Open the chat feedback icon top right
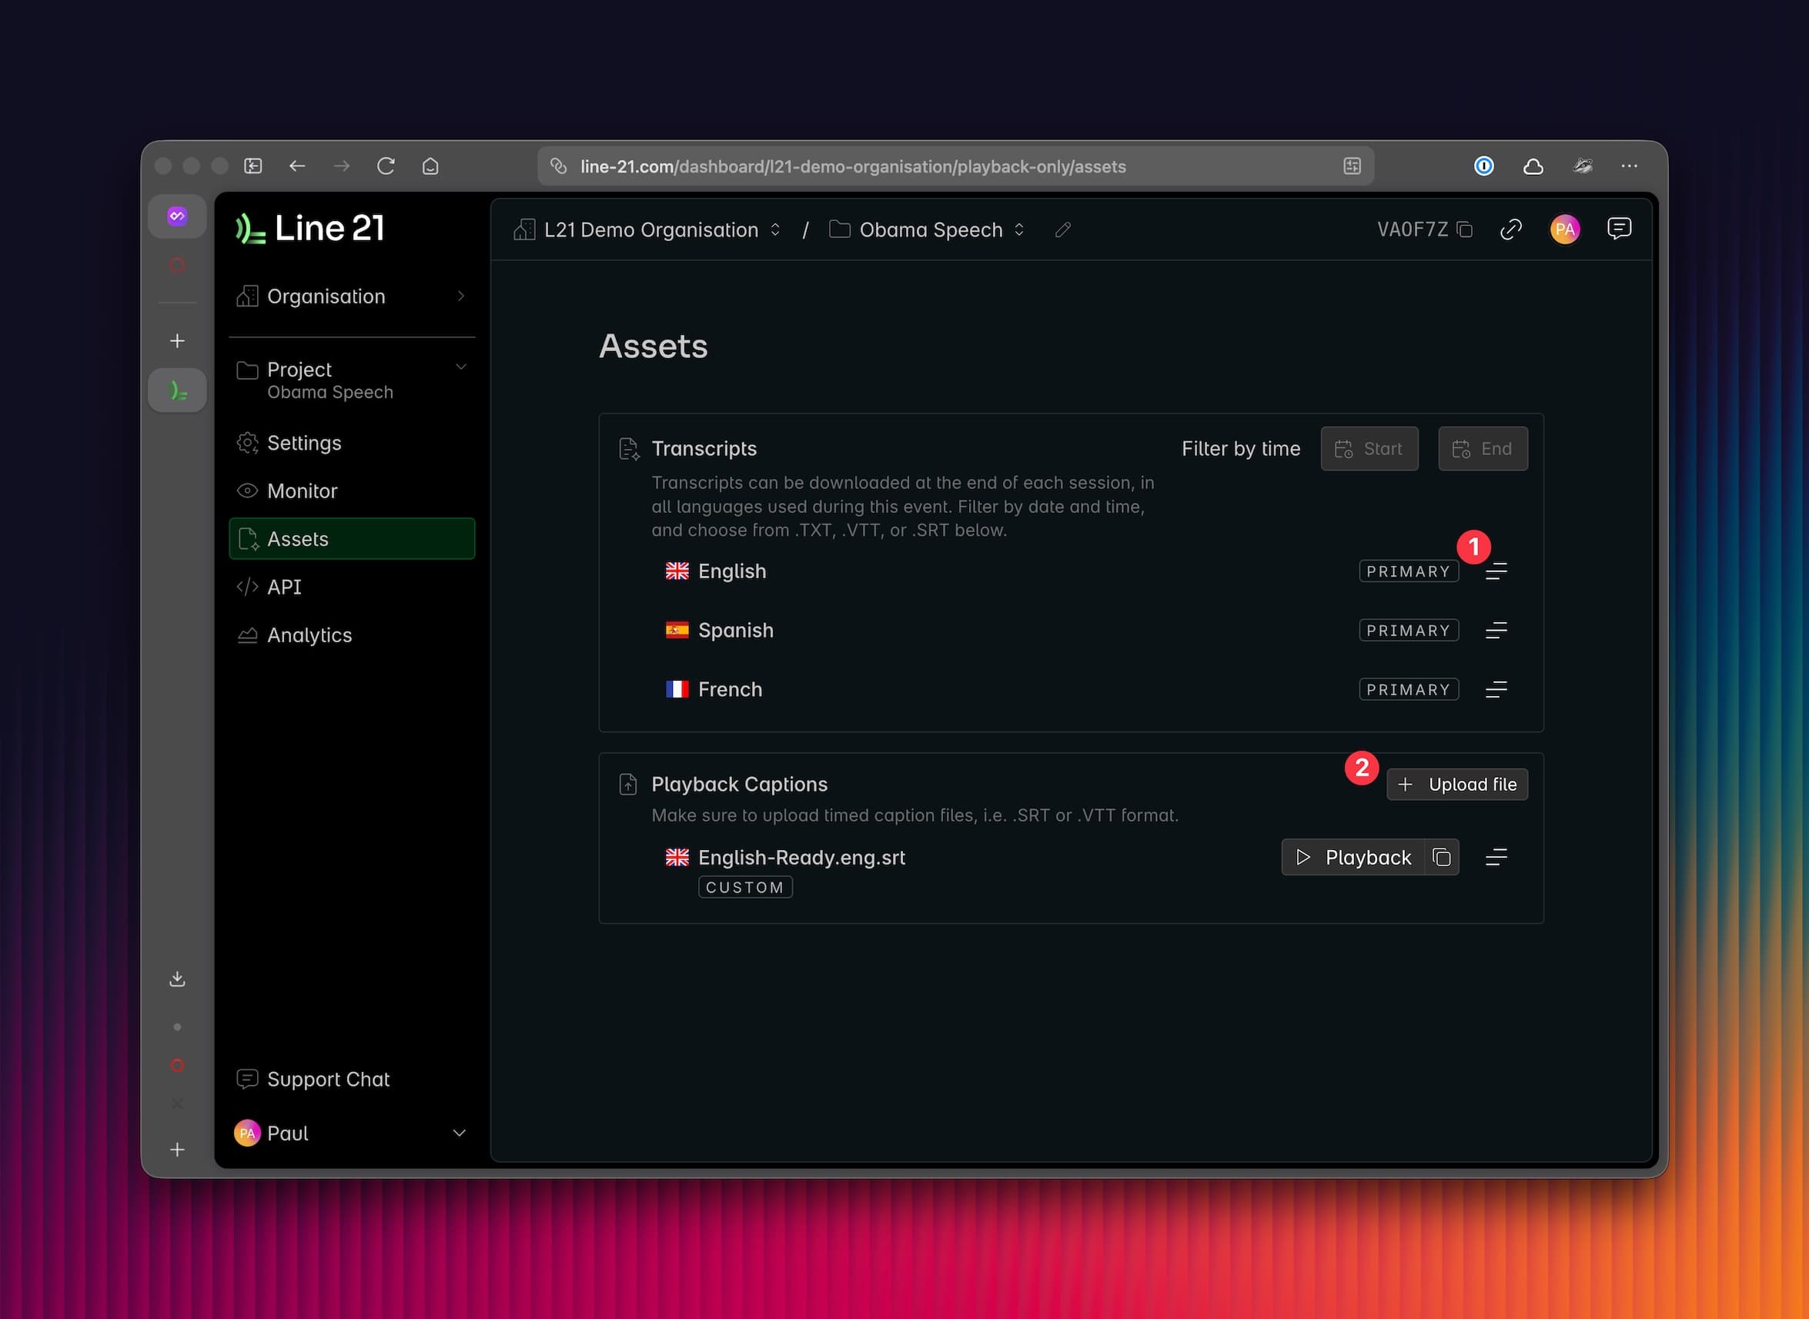 (1618, 229)
